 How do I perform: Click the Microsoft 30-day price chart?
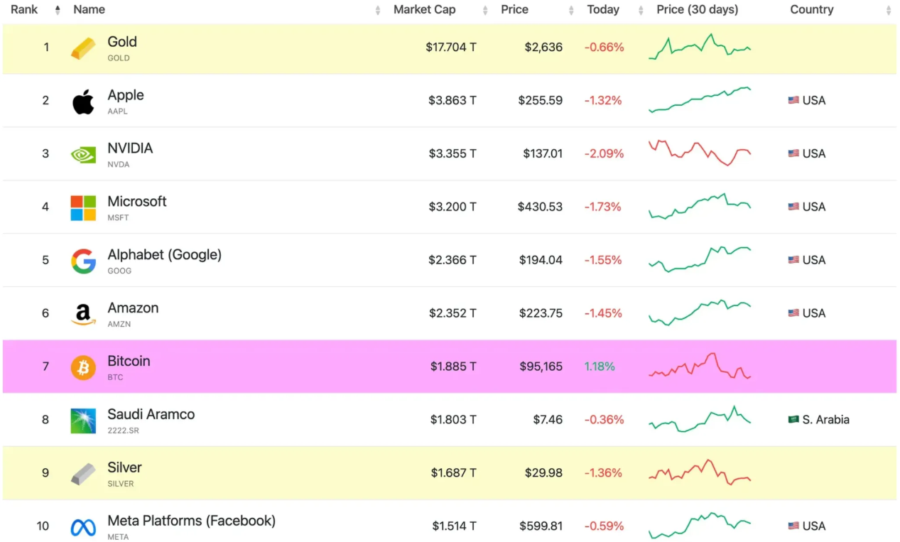click(x=700, y=206)
